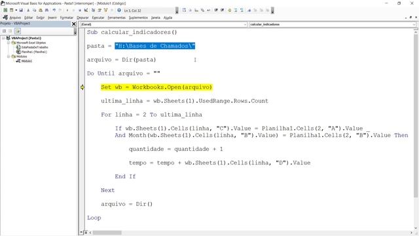Click List Properties/Methods on Edit toolbar
Viewport: 419px width, 236px height.
(x=184, y=10)
